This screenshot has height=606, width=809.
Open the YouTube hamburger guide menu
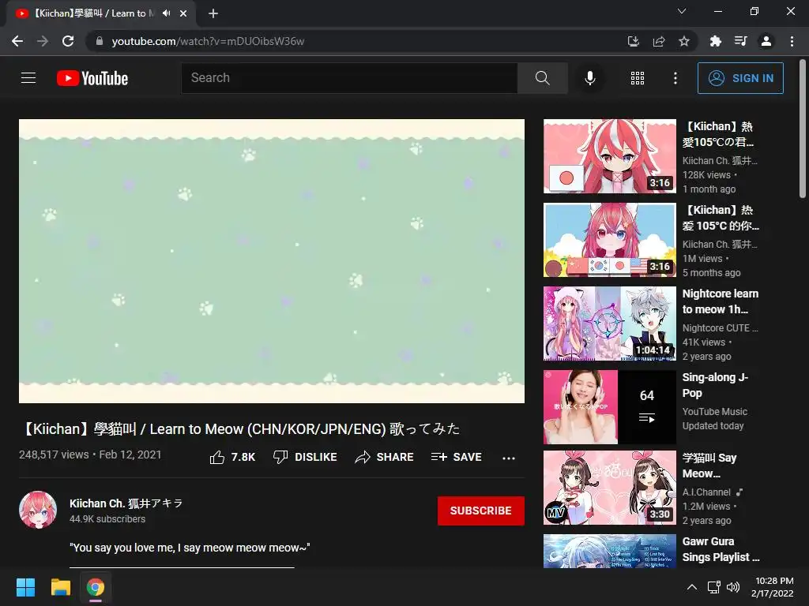pos(28,78)
